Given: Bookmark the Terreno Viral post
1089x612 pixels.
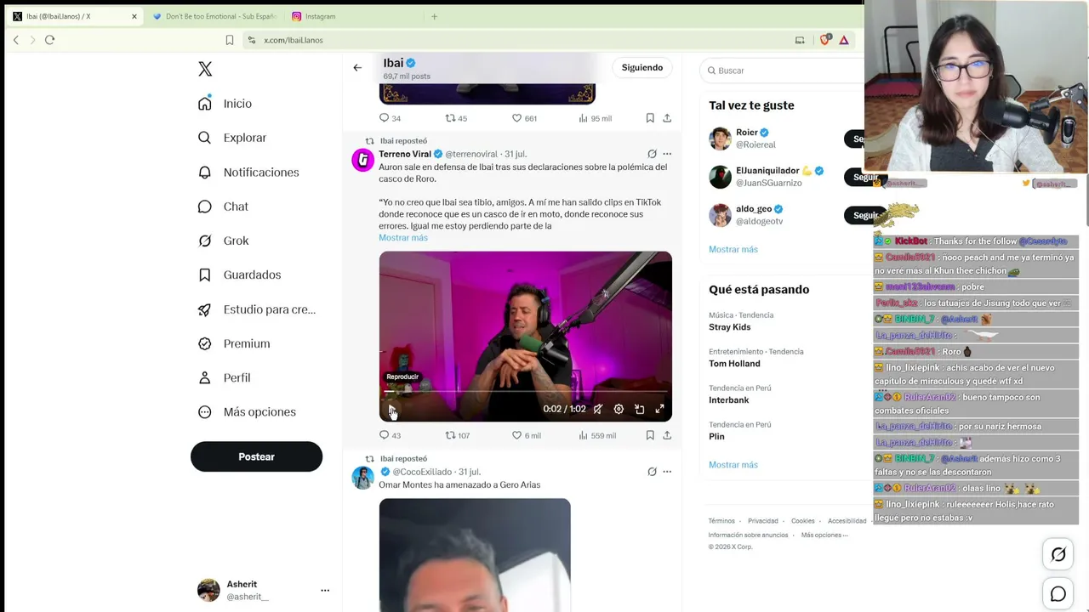Looking at the screenshot, I should click(650, 435).
